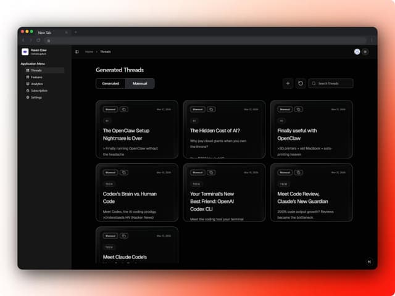Click the browser address bar
The width and height of the screenshot is (395, 296).
tap(206, 40)
